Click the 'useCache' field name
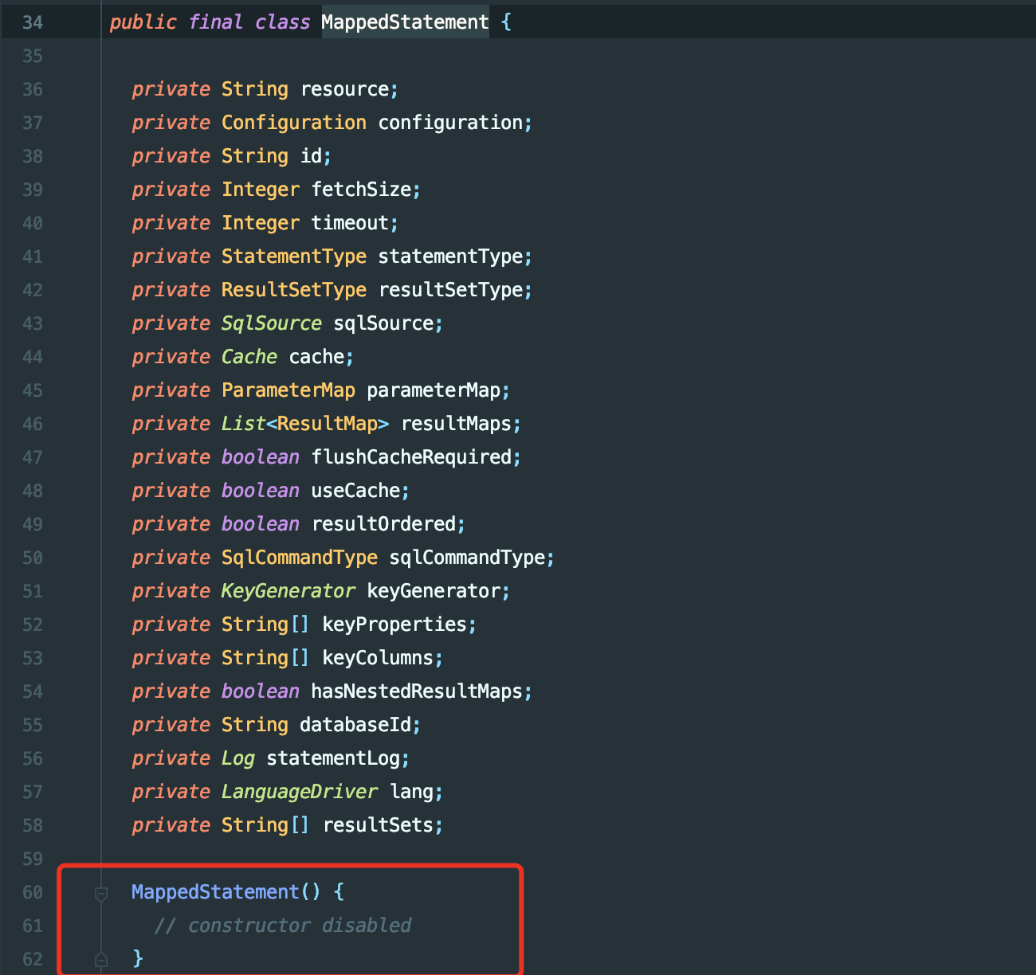 355,491
